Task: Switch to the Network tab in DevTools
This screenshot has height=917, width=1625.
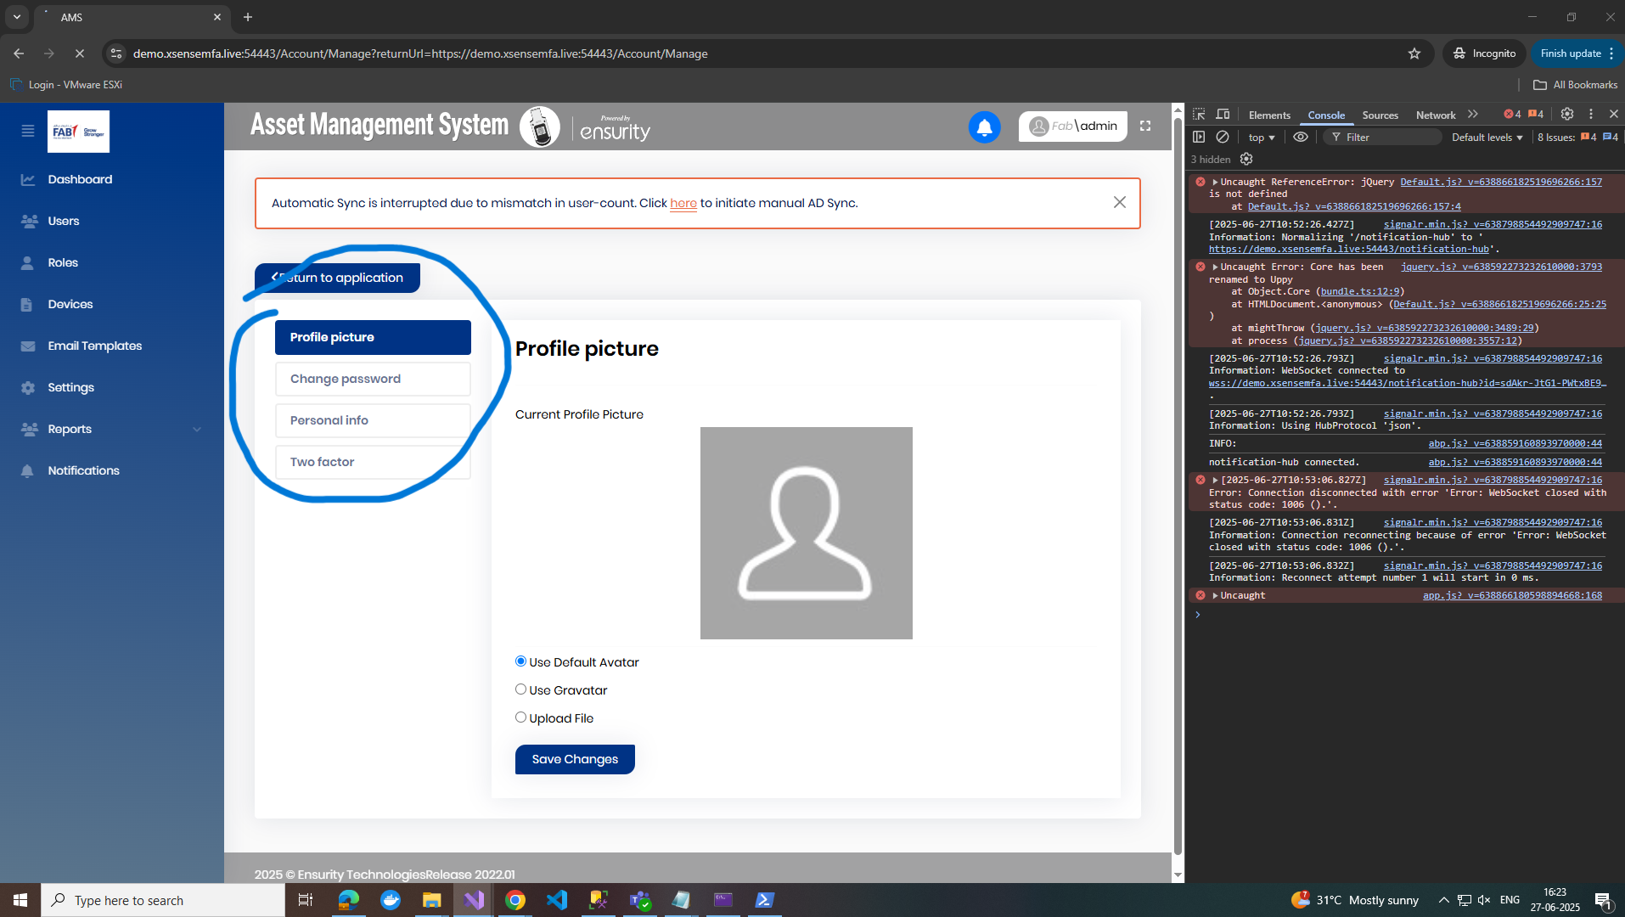Action: (1435, 115)
